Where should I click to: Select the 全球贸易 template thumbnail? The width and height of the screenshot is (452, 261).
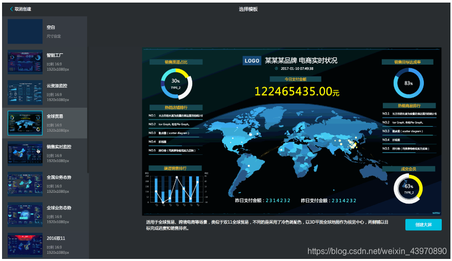point(25,123)
